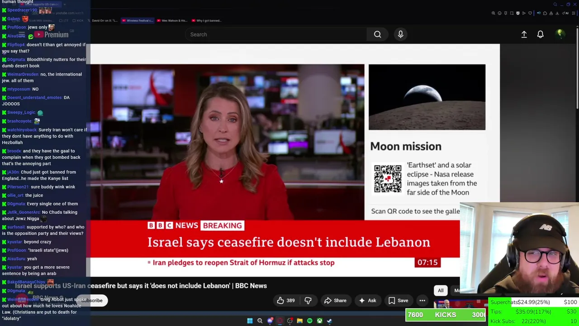
Task: Open the taskbar search icon
Action: coord(260,321)
